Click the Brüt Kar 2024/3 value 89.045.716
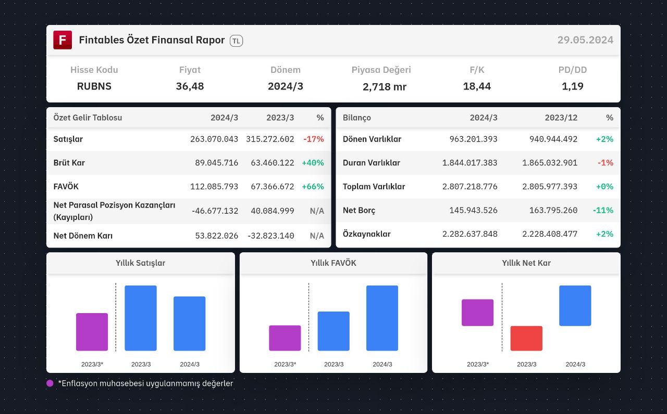667x414 pixels. pyautogui.click(x=217, y=163)
